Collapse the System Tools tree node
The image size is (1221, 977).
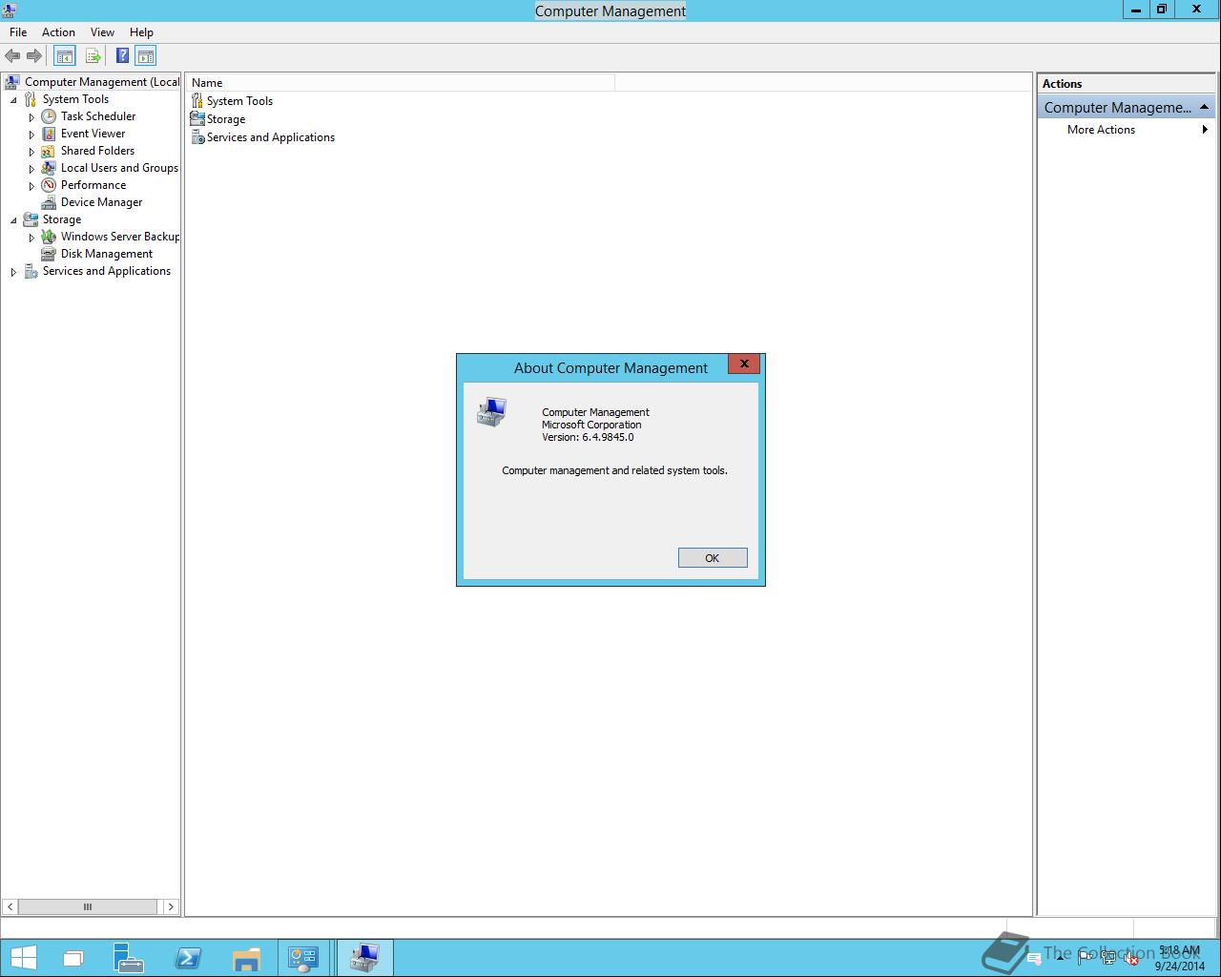coord(13,100)
